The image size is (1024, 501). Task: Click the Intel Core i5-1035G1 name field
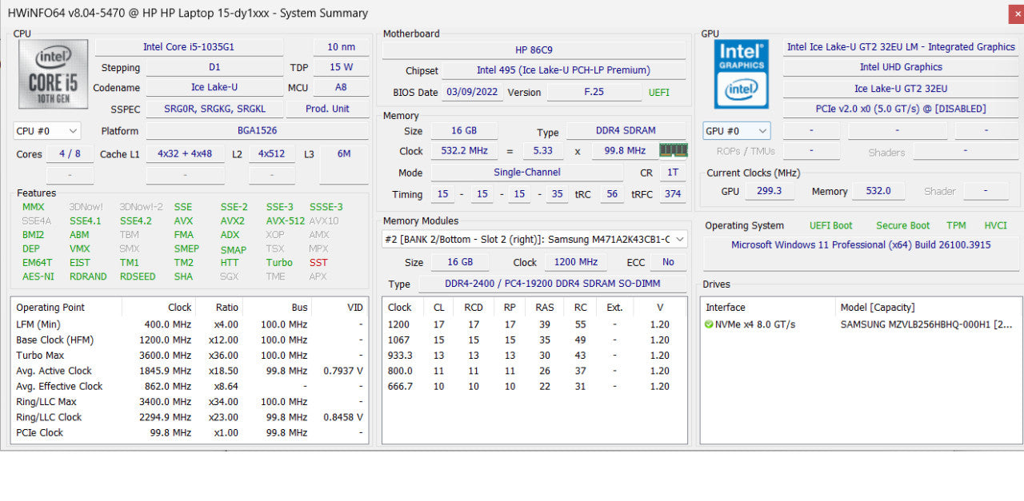[x=189, y=47]
